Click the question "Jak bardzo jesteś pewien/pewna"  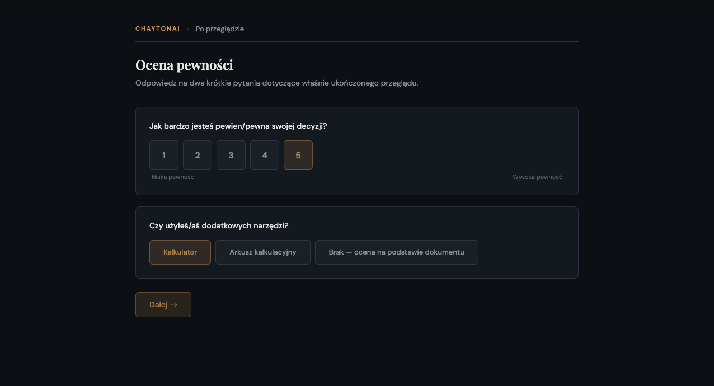(238, 126)
